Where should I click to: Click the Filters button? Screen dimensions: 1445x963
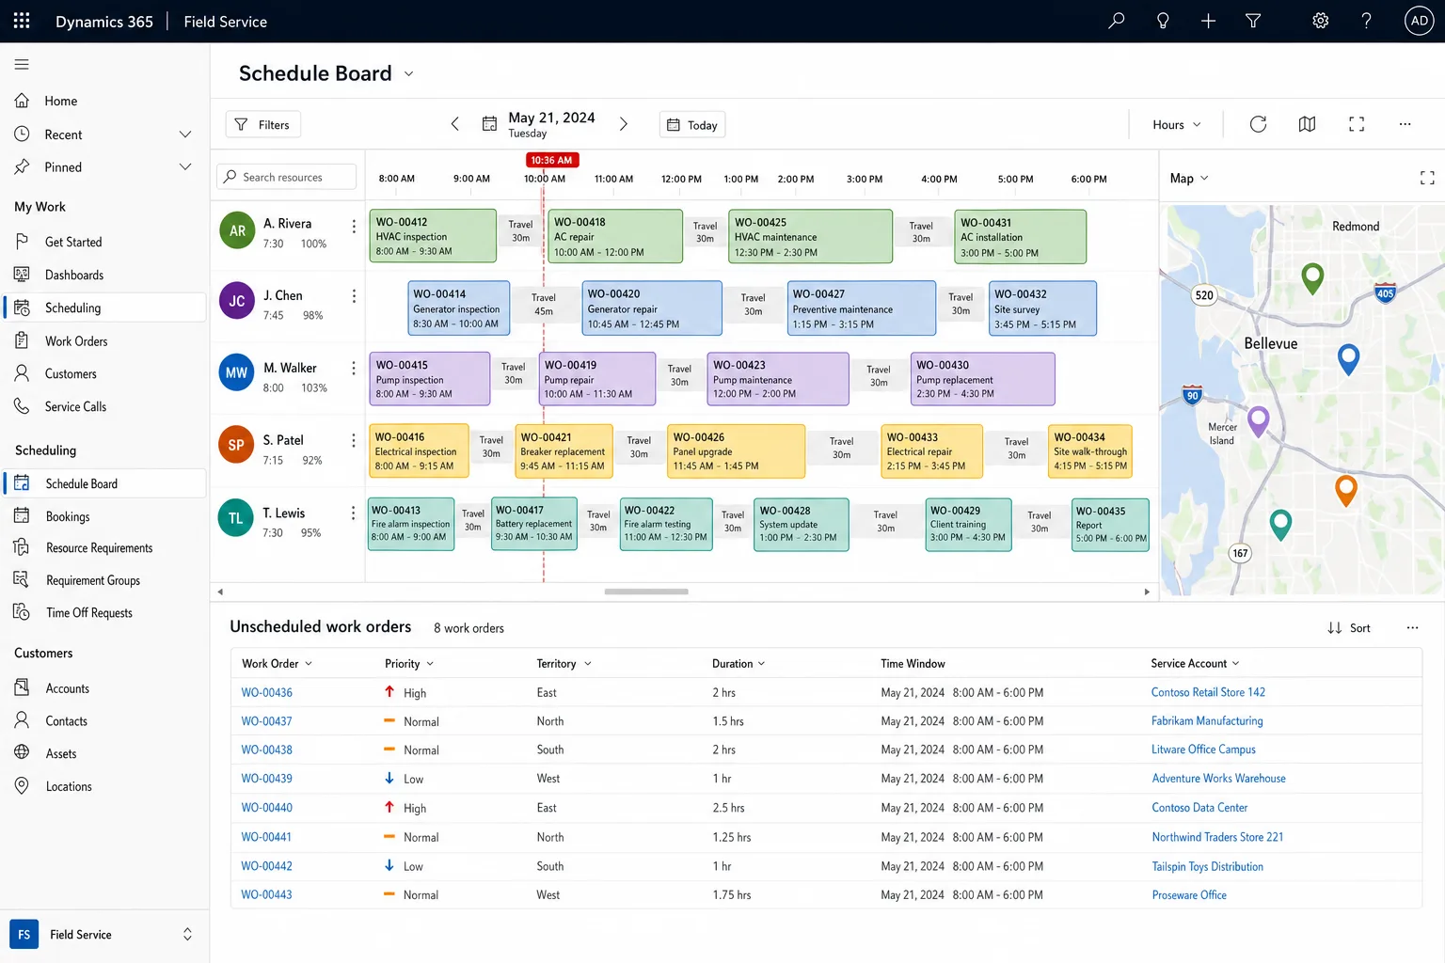tap(262, 124)
